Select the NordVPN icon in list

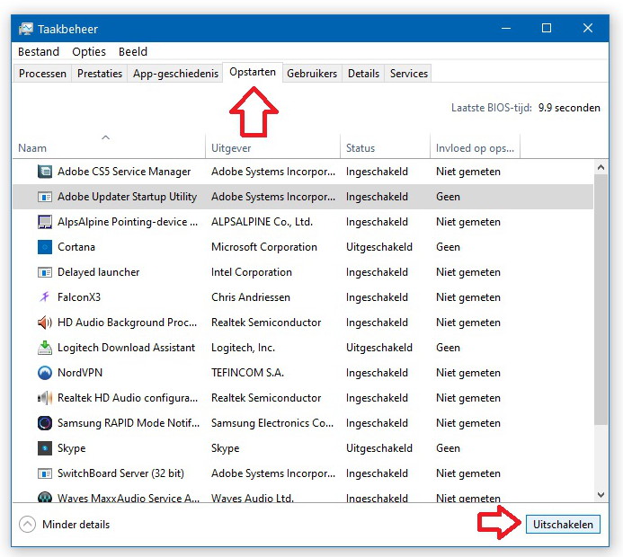(45, 373)
